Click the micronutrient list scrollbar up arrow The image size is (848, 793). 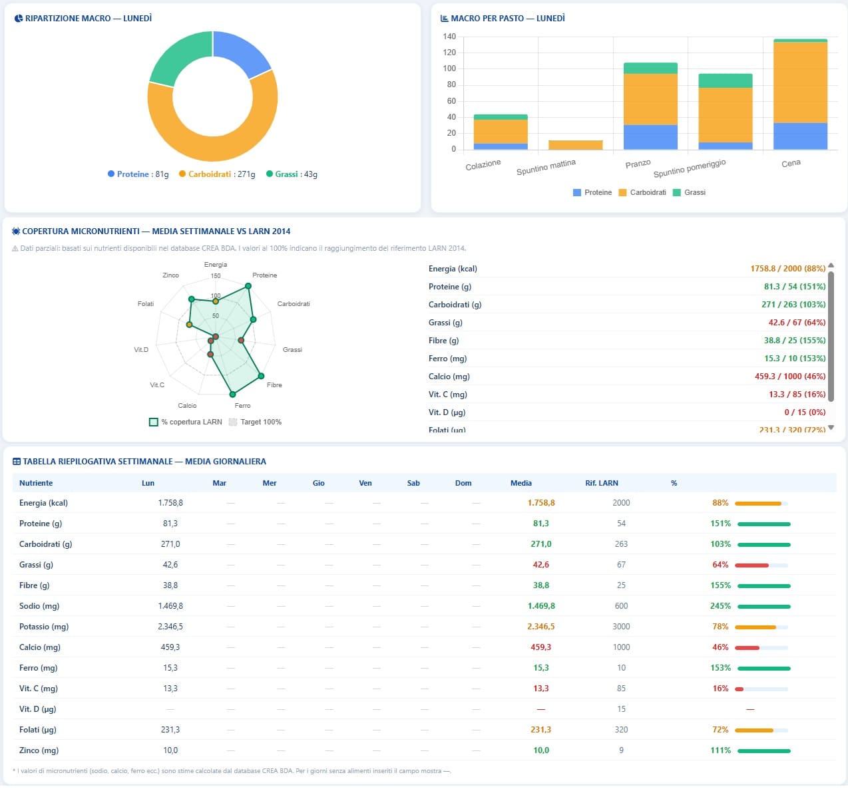tap(831, 265)
